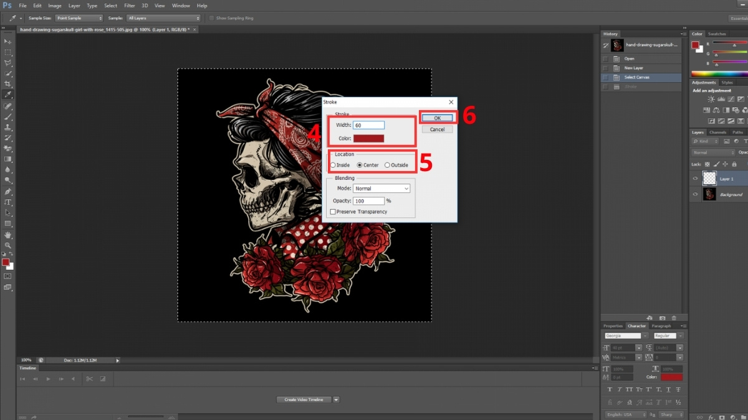748x420 pixels.
Task: Click the Faux Bold icon in Character panel
Action: click(x=608, y=390)
